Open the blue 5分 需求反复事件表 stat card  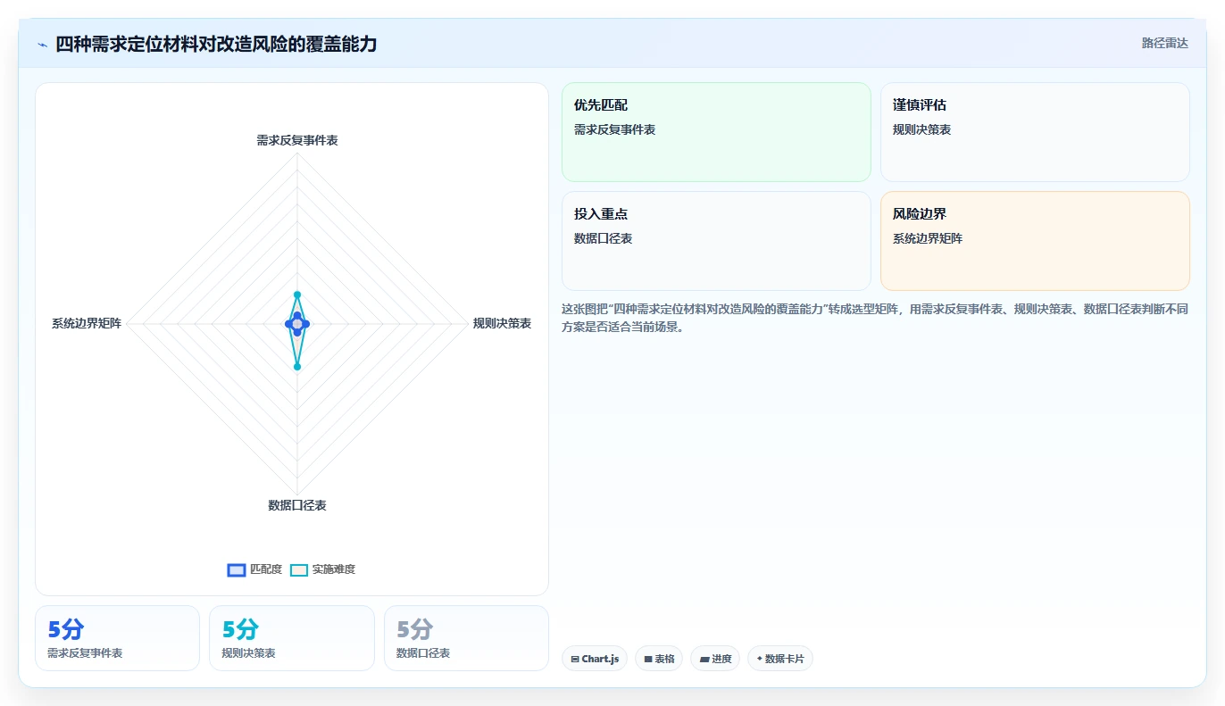[x=117, y=638]
